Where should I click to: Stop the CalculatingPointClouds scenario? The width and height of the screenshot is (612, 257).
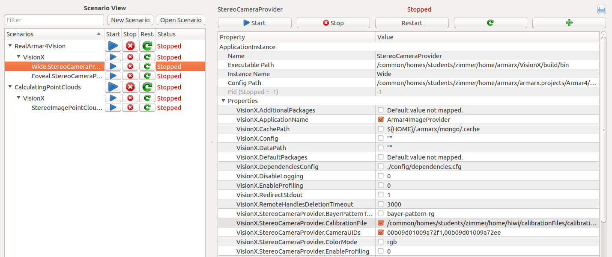click(x=130, y=87)
